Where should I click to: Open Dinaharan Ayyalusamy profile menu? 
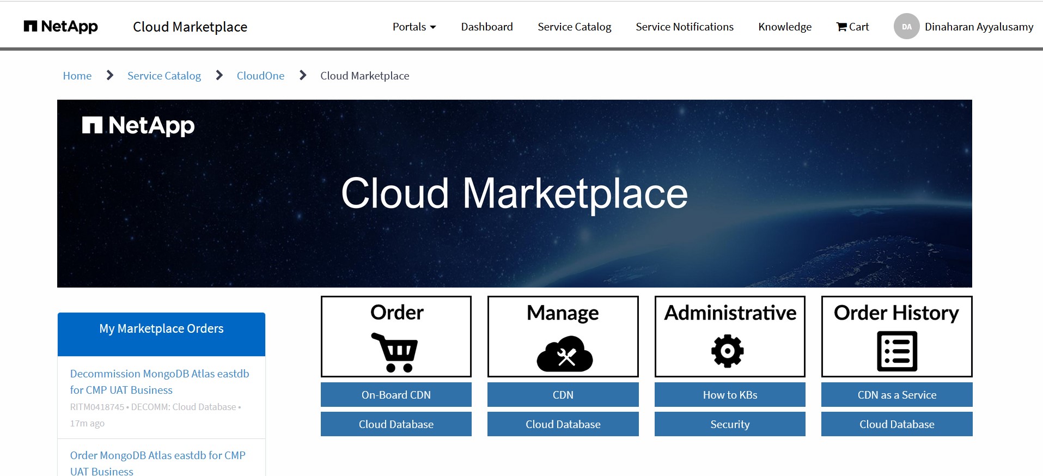[x=979, y=27]
